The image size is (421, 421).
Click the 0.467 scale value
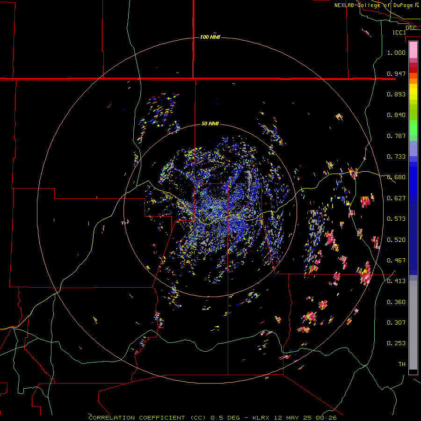[396, 261]
